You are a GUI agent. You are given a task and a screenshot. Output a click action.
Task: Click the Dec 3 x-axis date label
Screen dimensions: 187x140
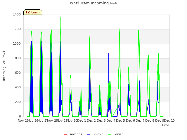click(101, 120)
